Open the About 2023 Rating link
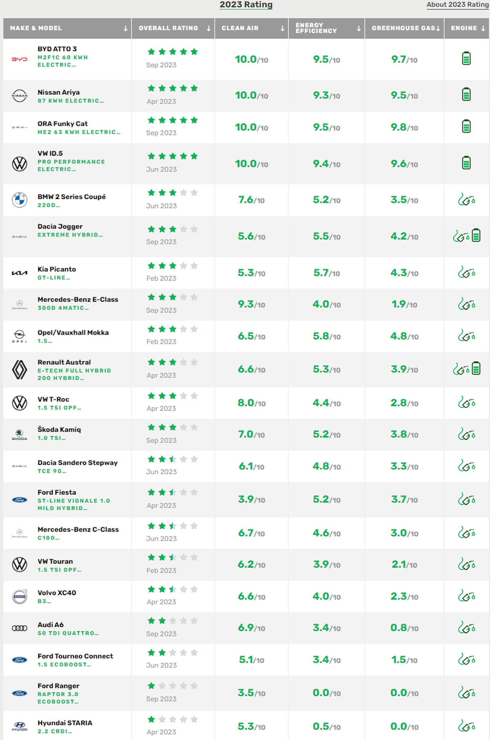The height and width of the screenshot is (740, 490). pos(457,4)
